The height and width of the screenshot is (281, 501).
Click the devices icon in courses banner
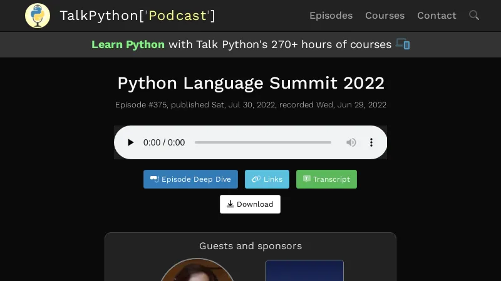pyautogui.click(x=403, y=44)
